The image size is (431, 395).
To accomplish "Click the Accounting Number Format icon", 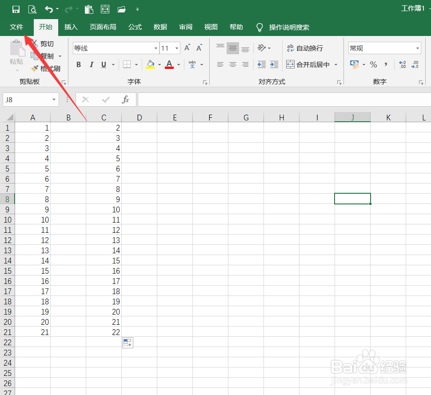I will pos(354,64).
